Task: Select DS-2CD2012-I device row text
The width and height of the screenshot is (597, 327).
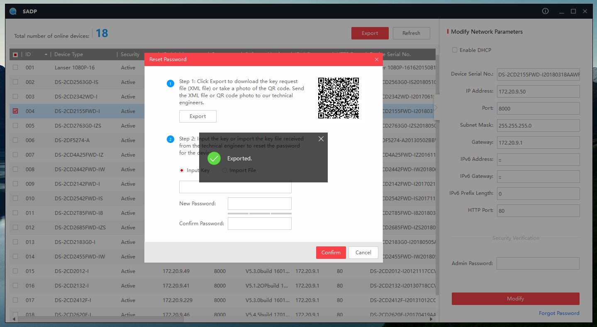Action: coord(72,271)
